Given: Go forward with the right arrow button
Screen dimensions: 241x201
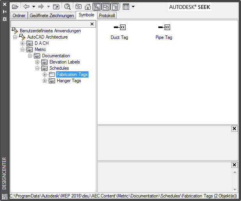Looking at the screenshot, I should pyautogui.click(x=41, y=7).
